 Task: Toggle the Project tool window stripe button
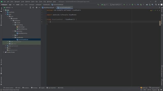point(1,10)
